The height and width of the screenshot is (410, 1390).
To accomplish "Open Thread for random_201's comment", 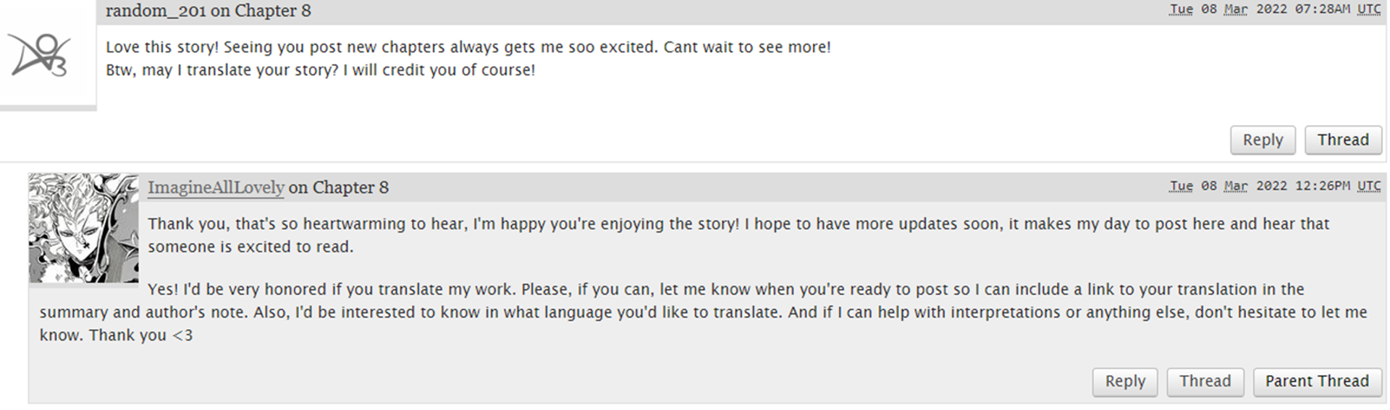I will [1343, 140].
